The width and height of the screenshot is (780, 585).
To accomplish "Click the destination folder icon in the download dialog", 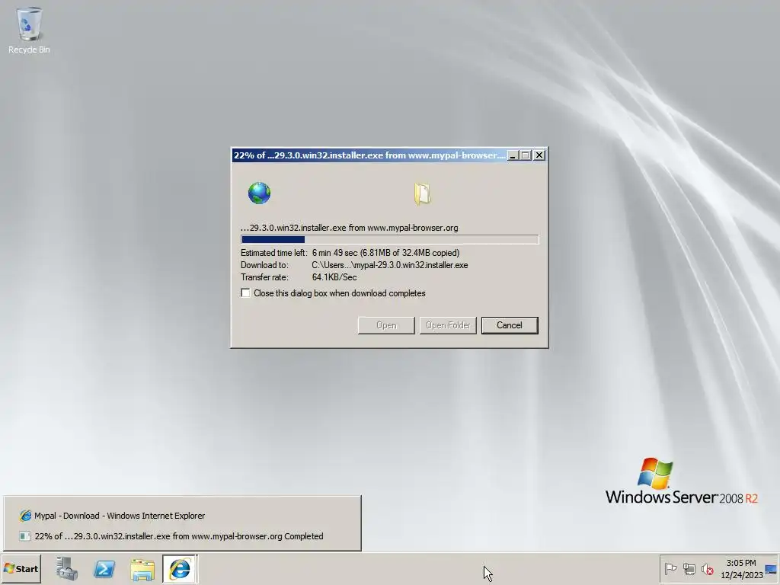I will pyautogui.click(x=422, y=193).
